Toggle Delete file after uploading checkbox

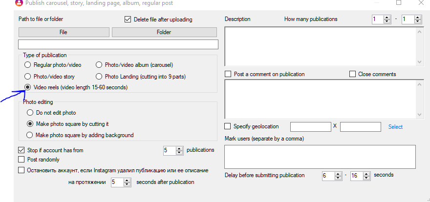(128, 20)
